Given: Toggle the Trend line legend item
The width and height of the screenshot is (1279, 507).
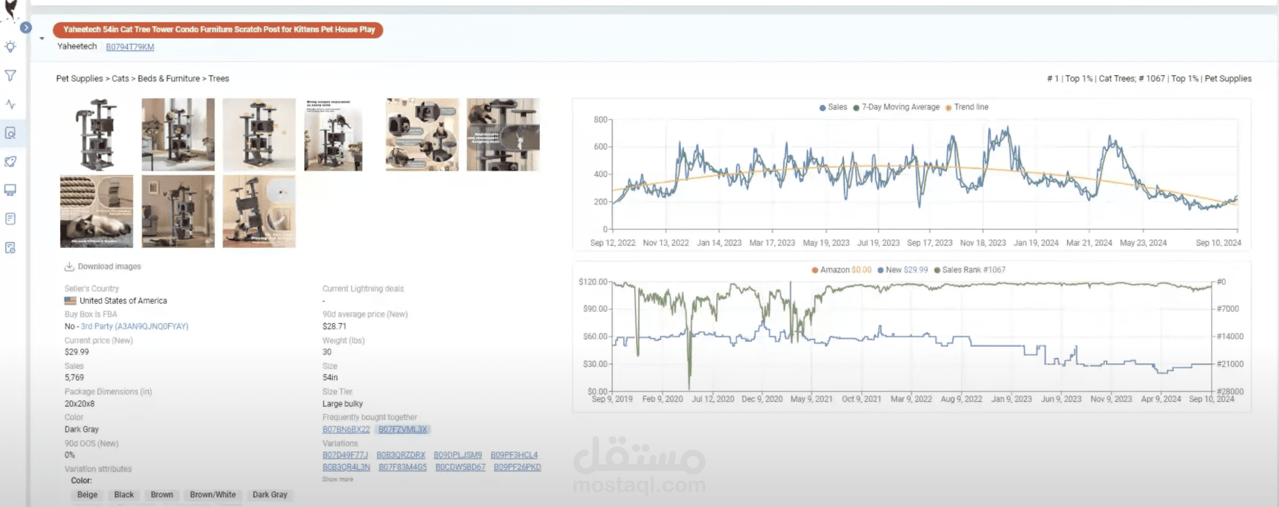Looking at the screenshot, I should (x=967, y=107).
